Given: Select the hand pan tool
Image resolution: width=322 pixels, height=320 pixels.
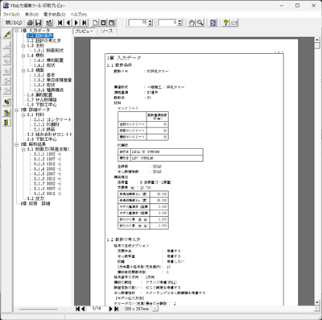Looking at the screenshot, I should click(192, 23).
